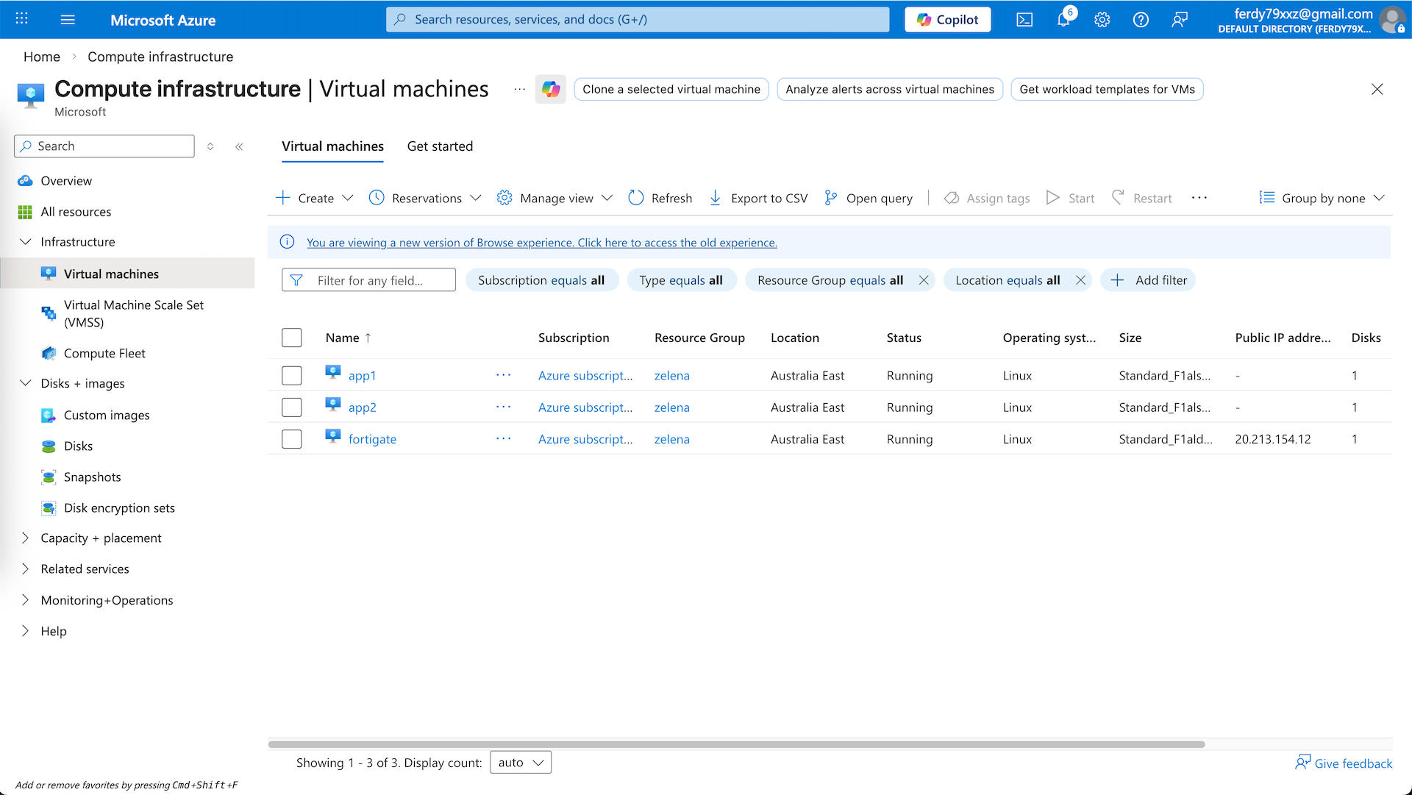Click the horizontal scrollbar at bottom

(x=735, y=744)
